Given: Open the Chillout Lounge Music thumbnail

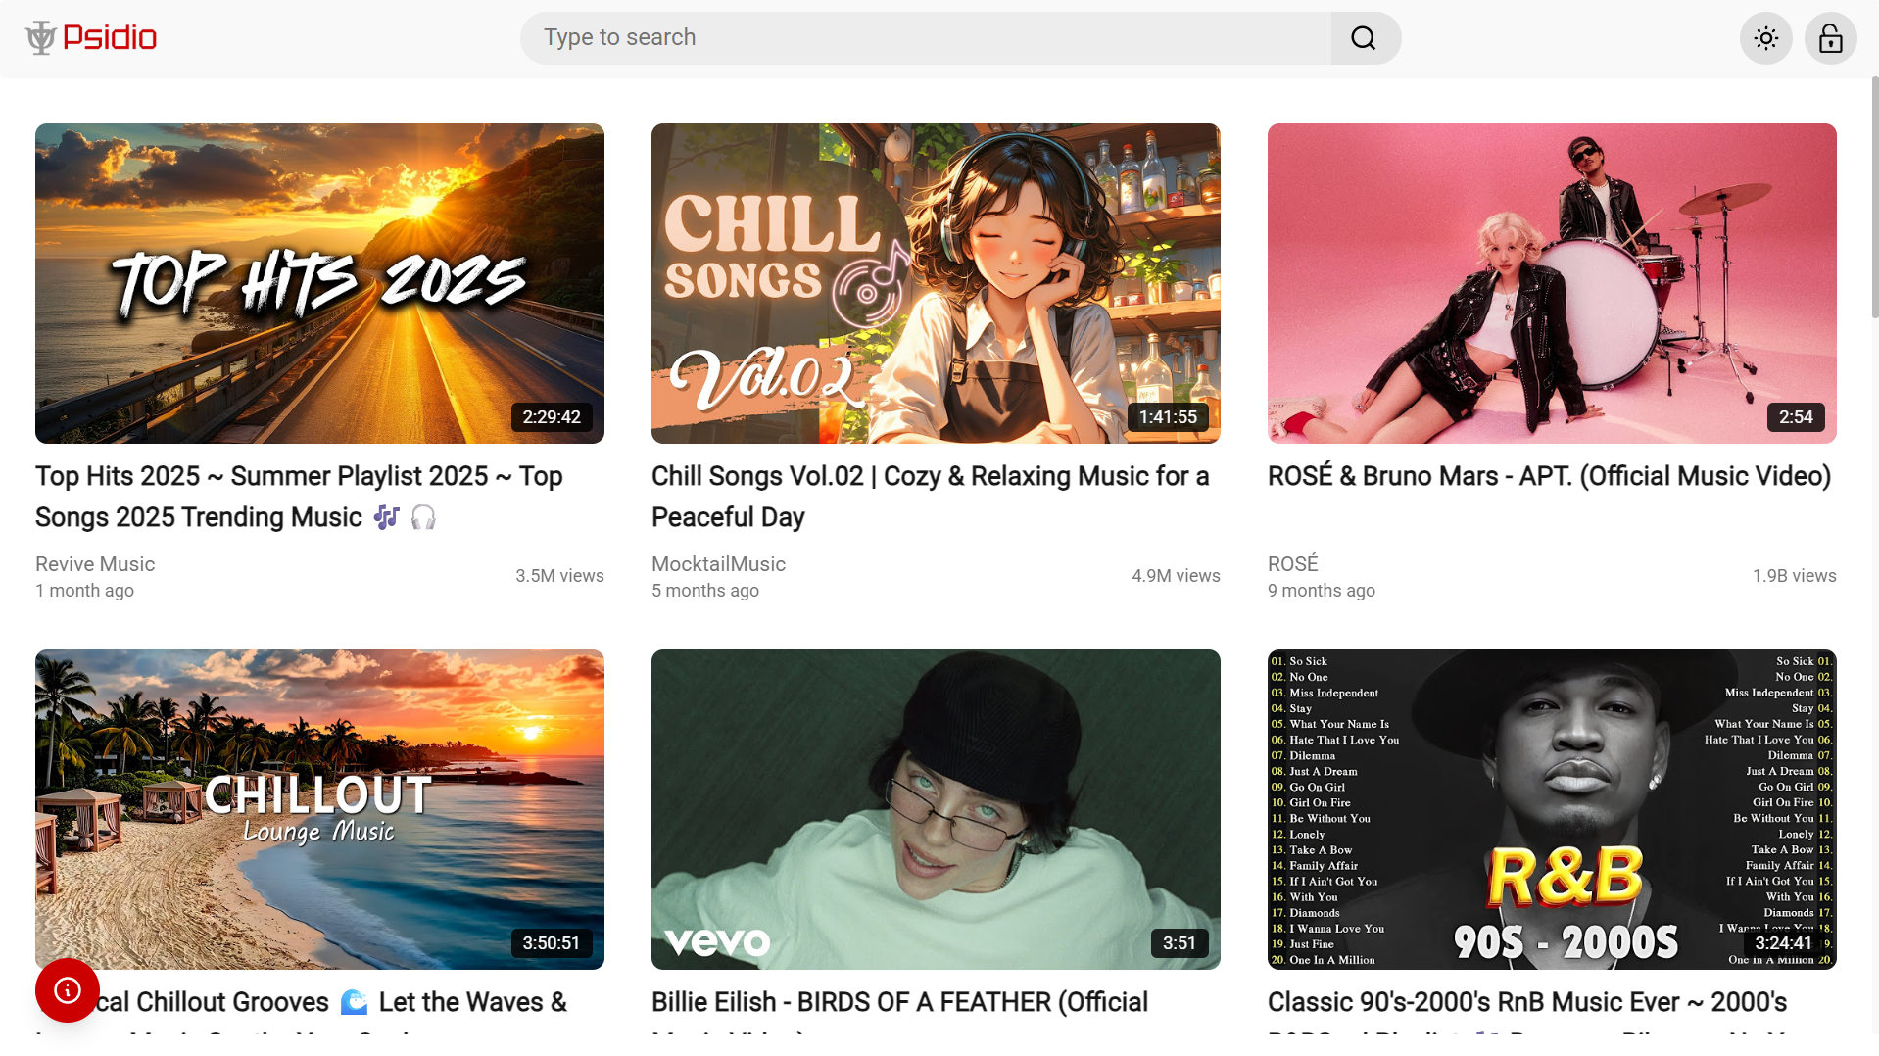Looking at the screenshot, I should pos(319,809).
